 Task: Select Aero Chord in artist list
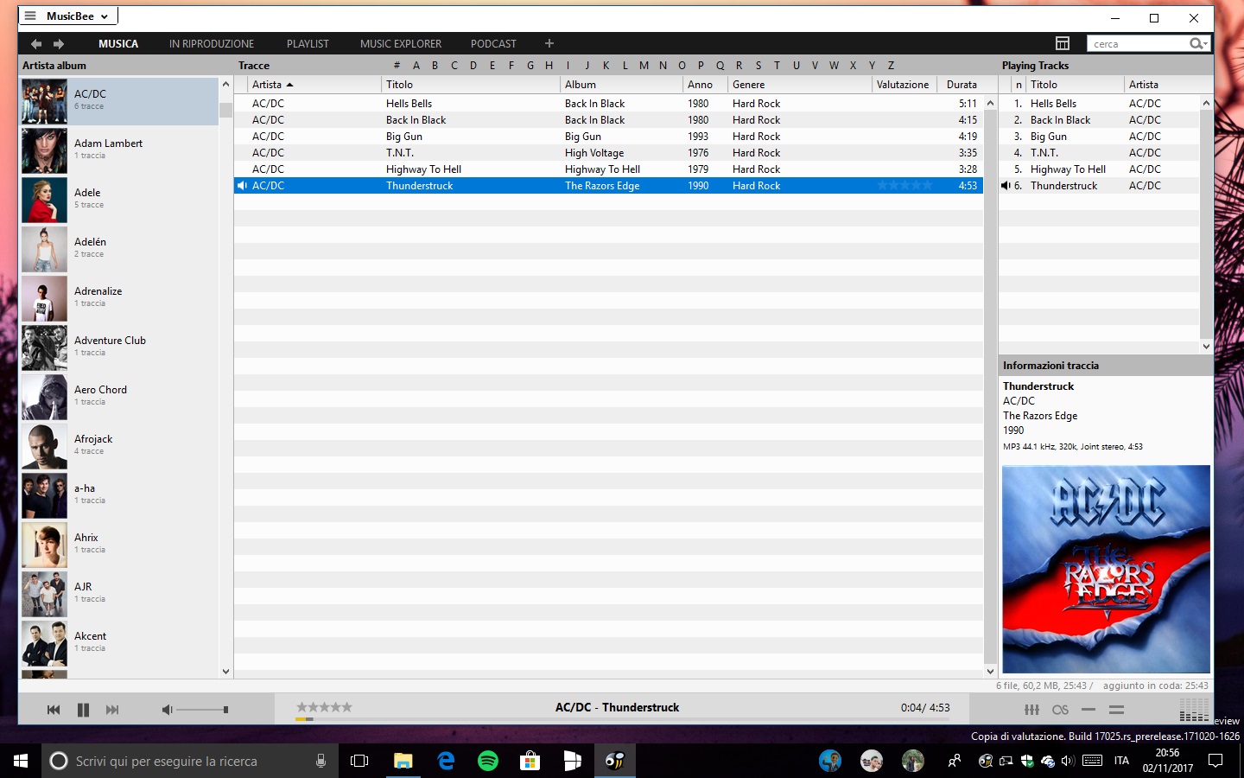coord(119,397)
